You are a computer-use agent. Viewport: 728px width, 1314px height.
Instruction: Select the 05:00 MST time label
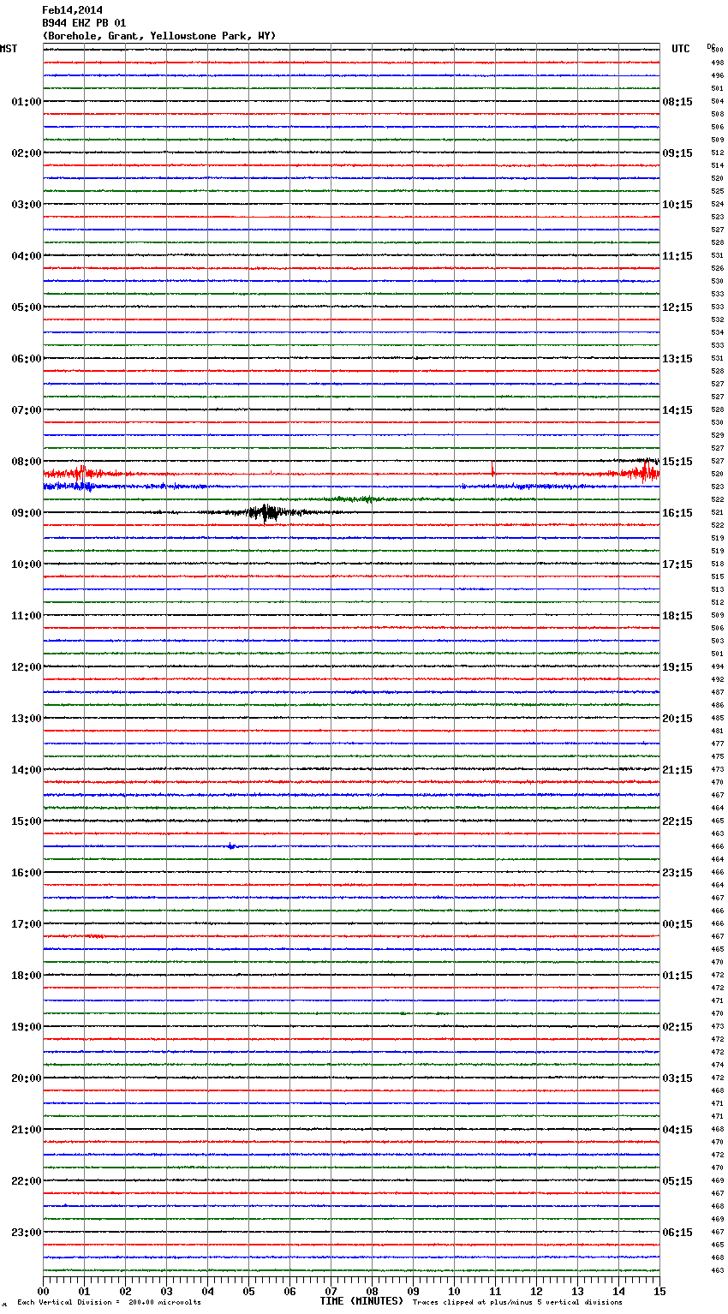pyautogui.click(x=27, y=308)
